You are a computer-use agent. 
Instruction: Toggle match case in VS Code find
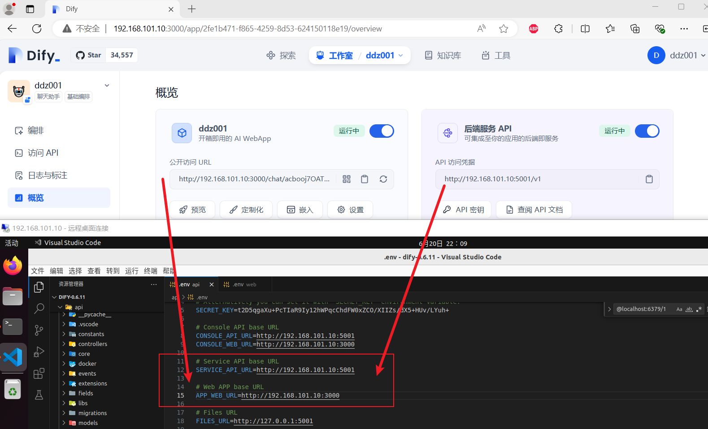pyautogui.click(x=679, y=309)
